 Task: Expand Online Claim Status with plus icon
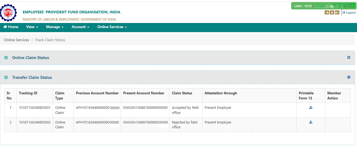(x=349, y=57)
